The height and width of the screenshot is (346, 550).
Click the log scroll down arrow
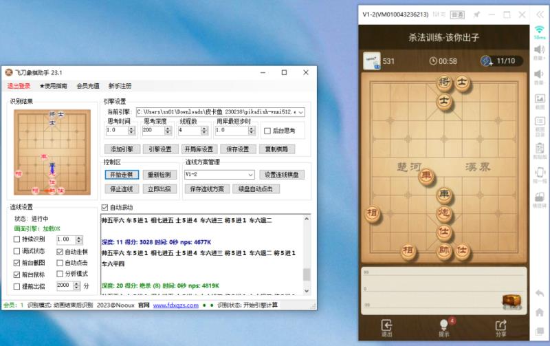tap(307, 291)
